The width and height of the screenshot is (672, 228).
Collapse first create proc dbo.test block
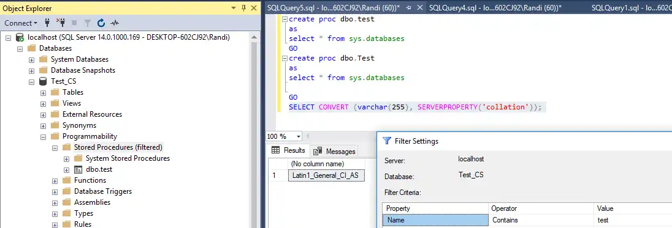(284, 19)
